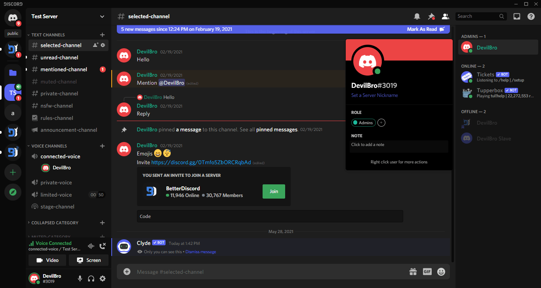Toggle the member list visibility
Viewport: 541px width, 288px height.
pos(445,16)
